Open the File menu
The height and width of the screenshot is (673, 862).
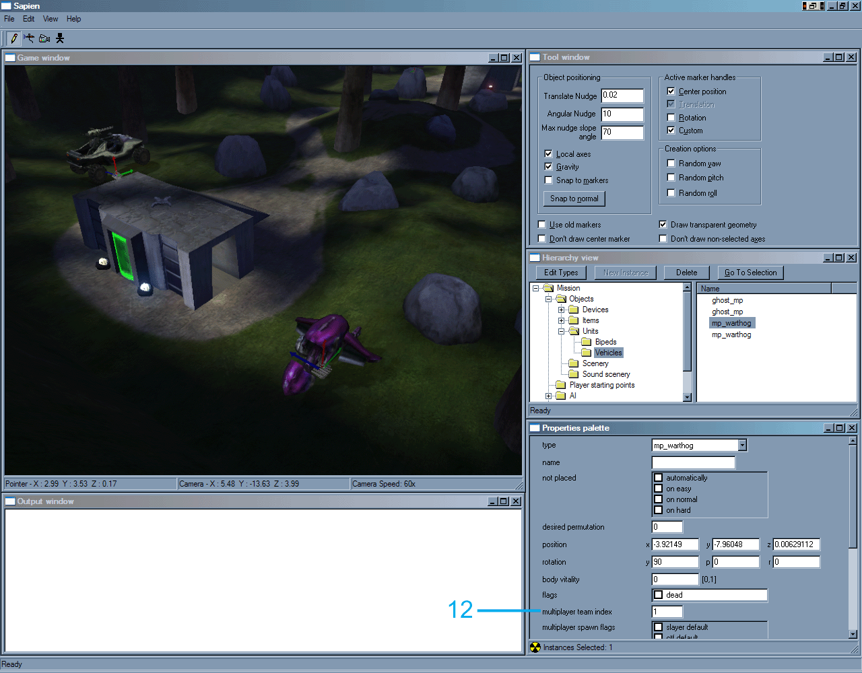tap(9, 19)
